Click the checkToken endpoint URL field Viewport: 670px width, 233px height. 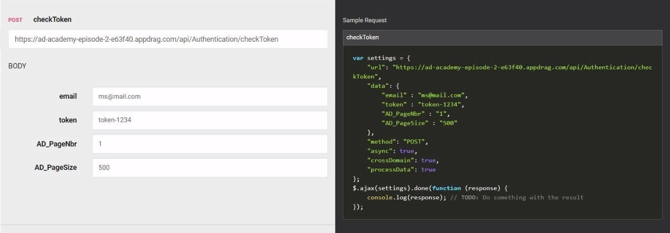[x=167, y=39]
